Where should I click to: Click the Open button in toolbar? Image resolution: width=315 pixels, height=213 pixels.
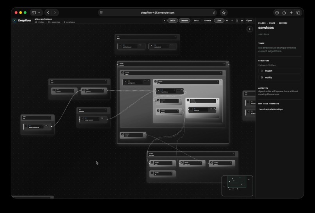tap(249, 20)
